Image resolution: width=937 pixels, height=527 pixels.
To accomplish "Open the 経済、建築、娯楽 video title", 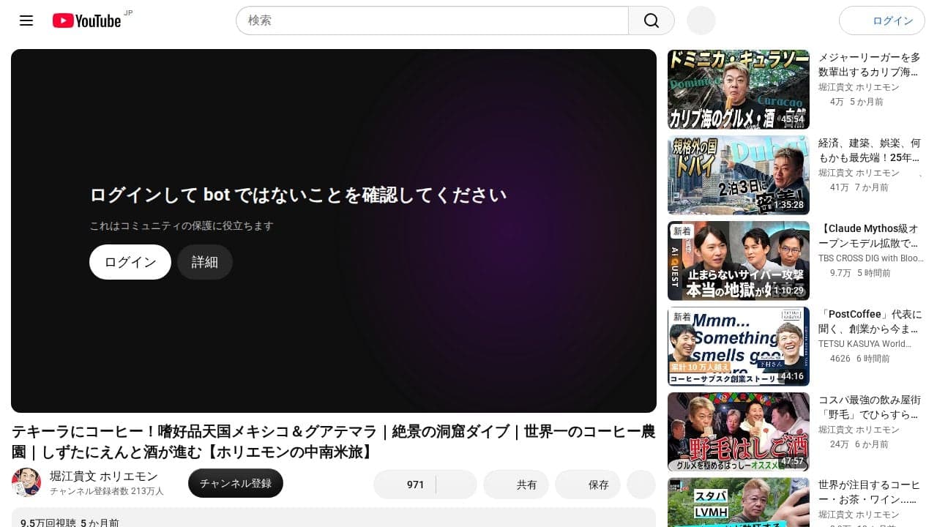I will [870, 150].
